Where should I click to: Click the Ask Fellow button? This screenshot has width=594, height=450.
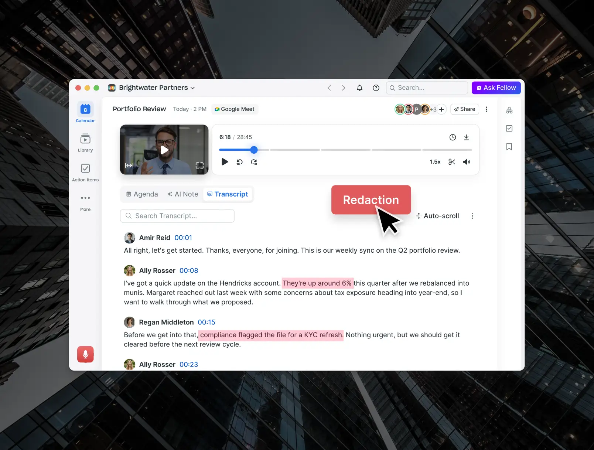pyautogui.click(x=496, y=88)
